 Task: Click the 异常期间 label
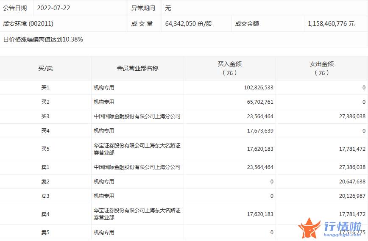pos(143,8)
